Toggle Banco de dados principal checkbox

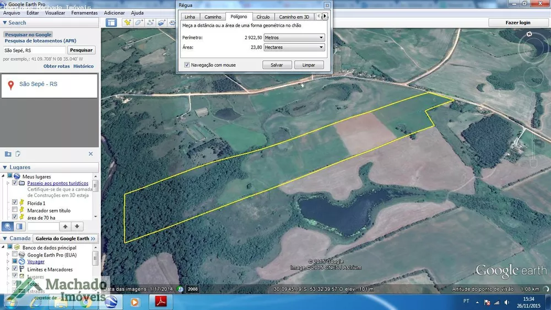pos(10,247)
